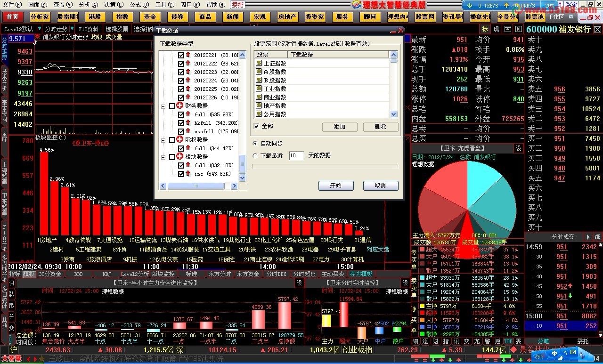This screenshot has width=603, height=364.
Task: Click the 现 icon in quote panel header
Action: tap(496, 29)
